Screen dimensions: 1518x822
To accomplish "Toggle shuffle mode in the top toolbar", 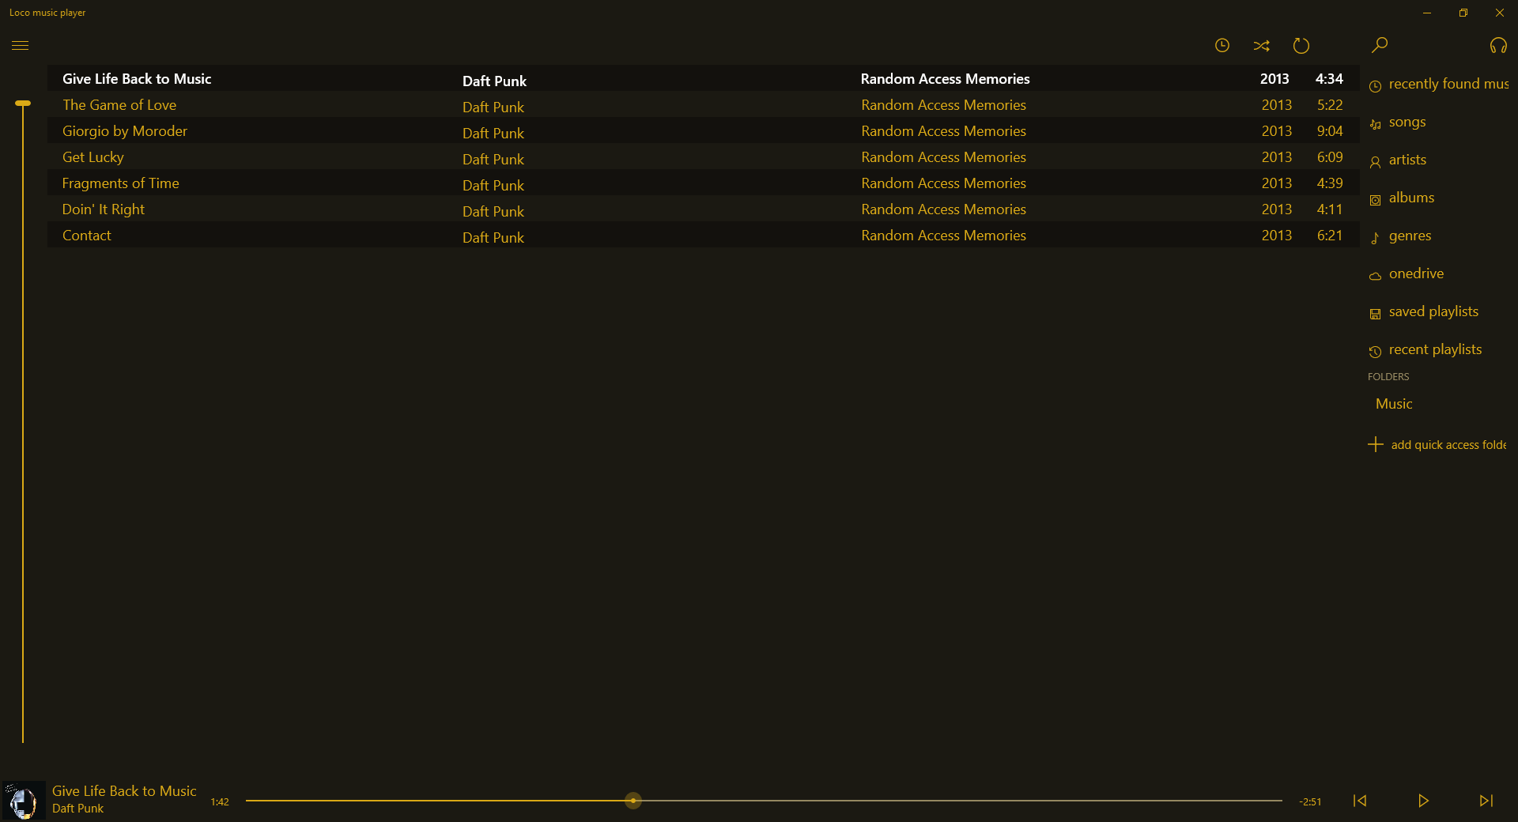I will tap(1262, 45).
